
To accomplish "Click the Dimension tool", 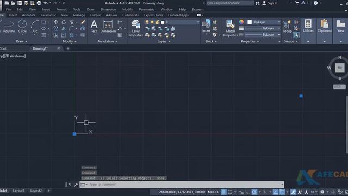I will coord(108,27).
